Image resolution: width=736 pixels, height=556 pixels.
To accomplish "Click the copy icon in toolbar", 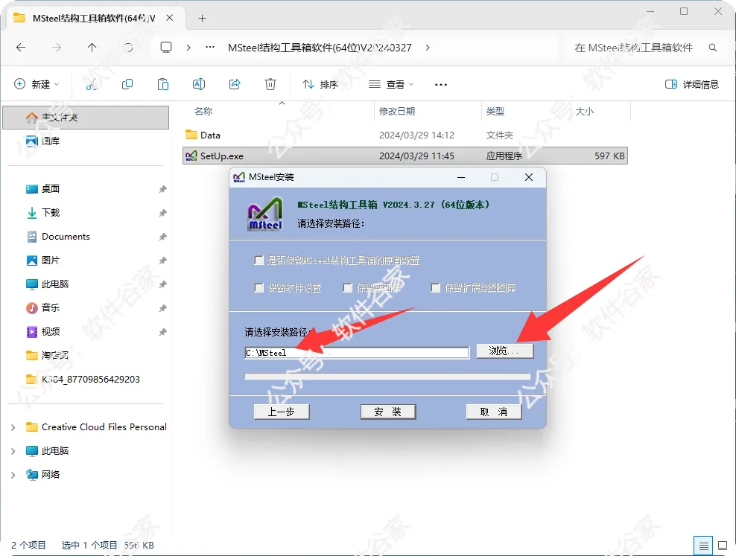I will click(x=127, y=84).
